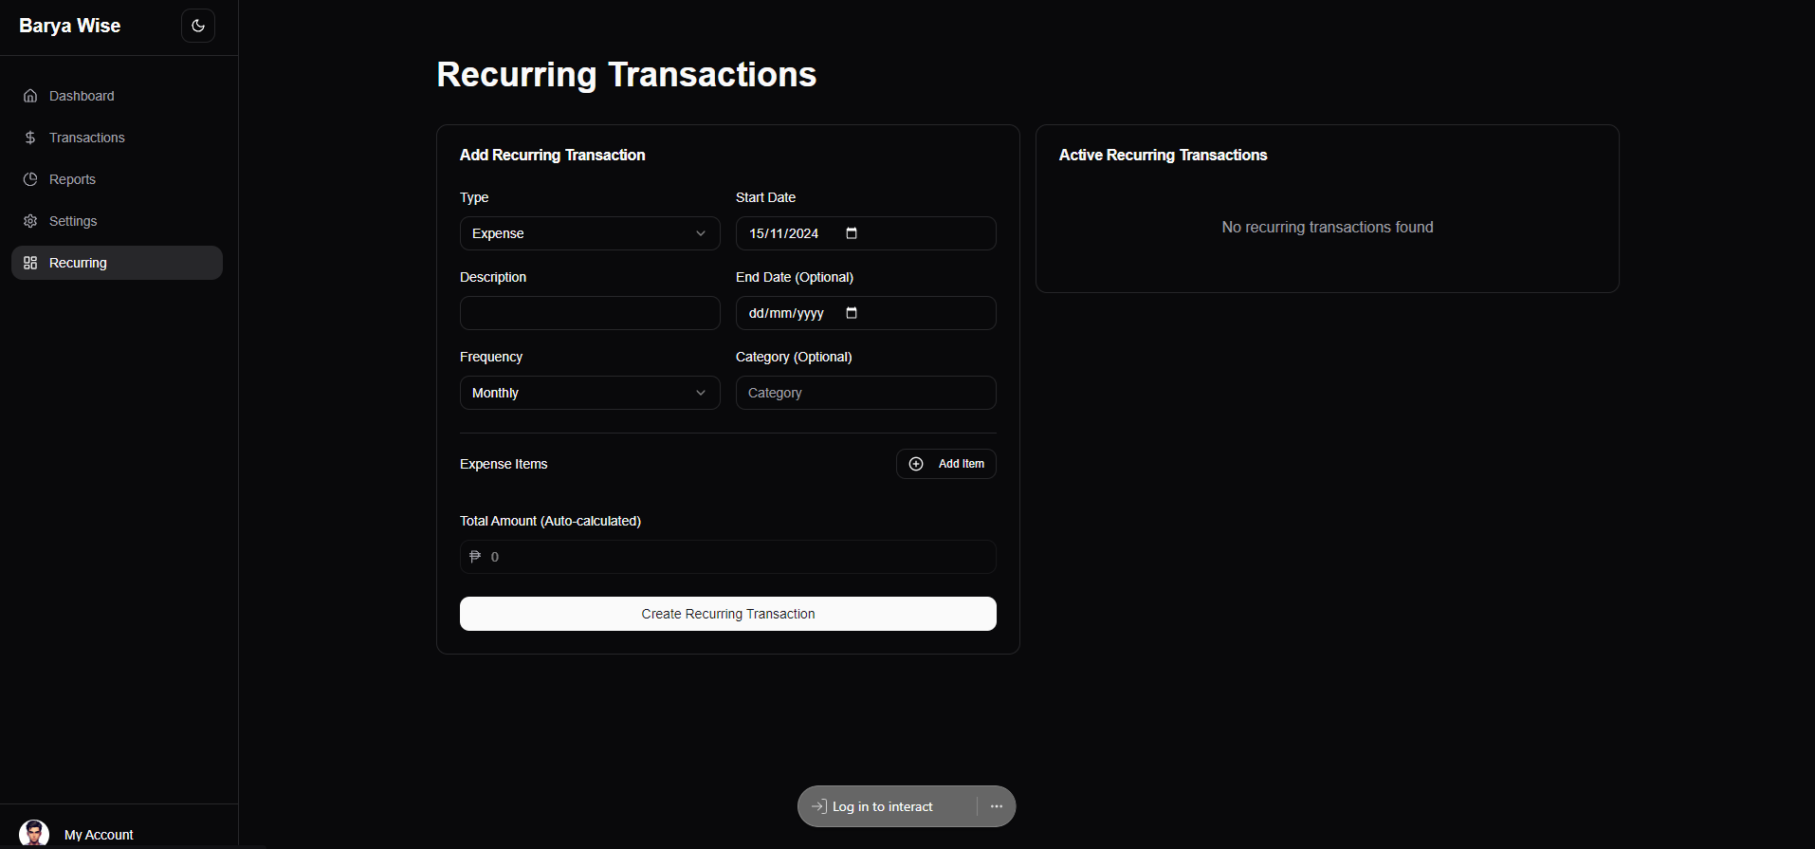Toggle dark mode moon icon
Screen dimensions: 1815x849
(x=198, y=26)
